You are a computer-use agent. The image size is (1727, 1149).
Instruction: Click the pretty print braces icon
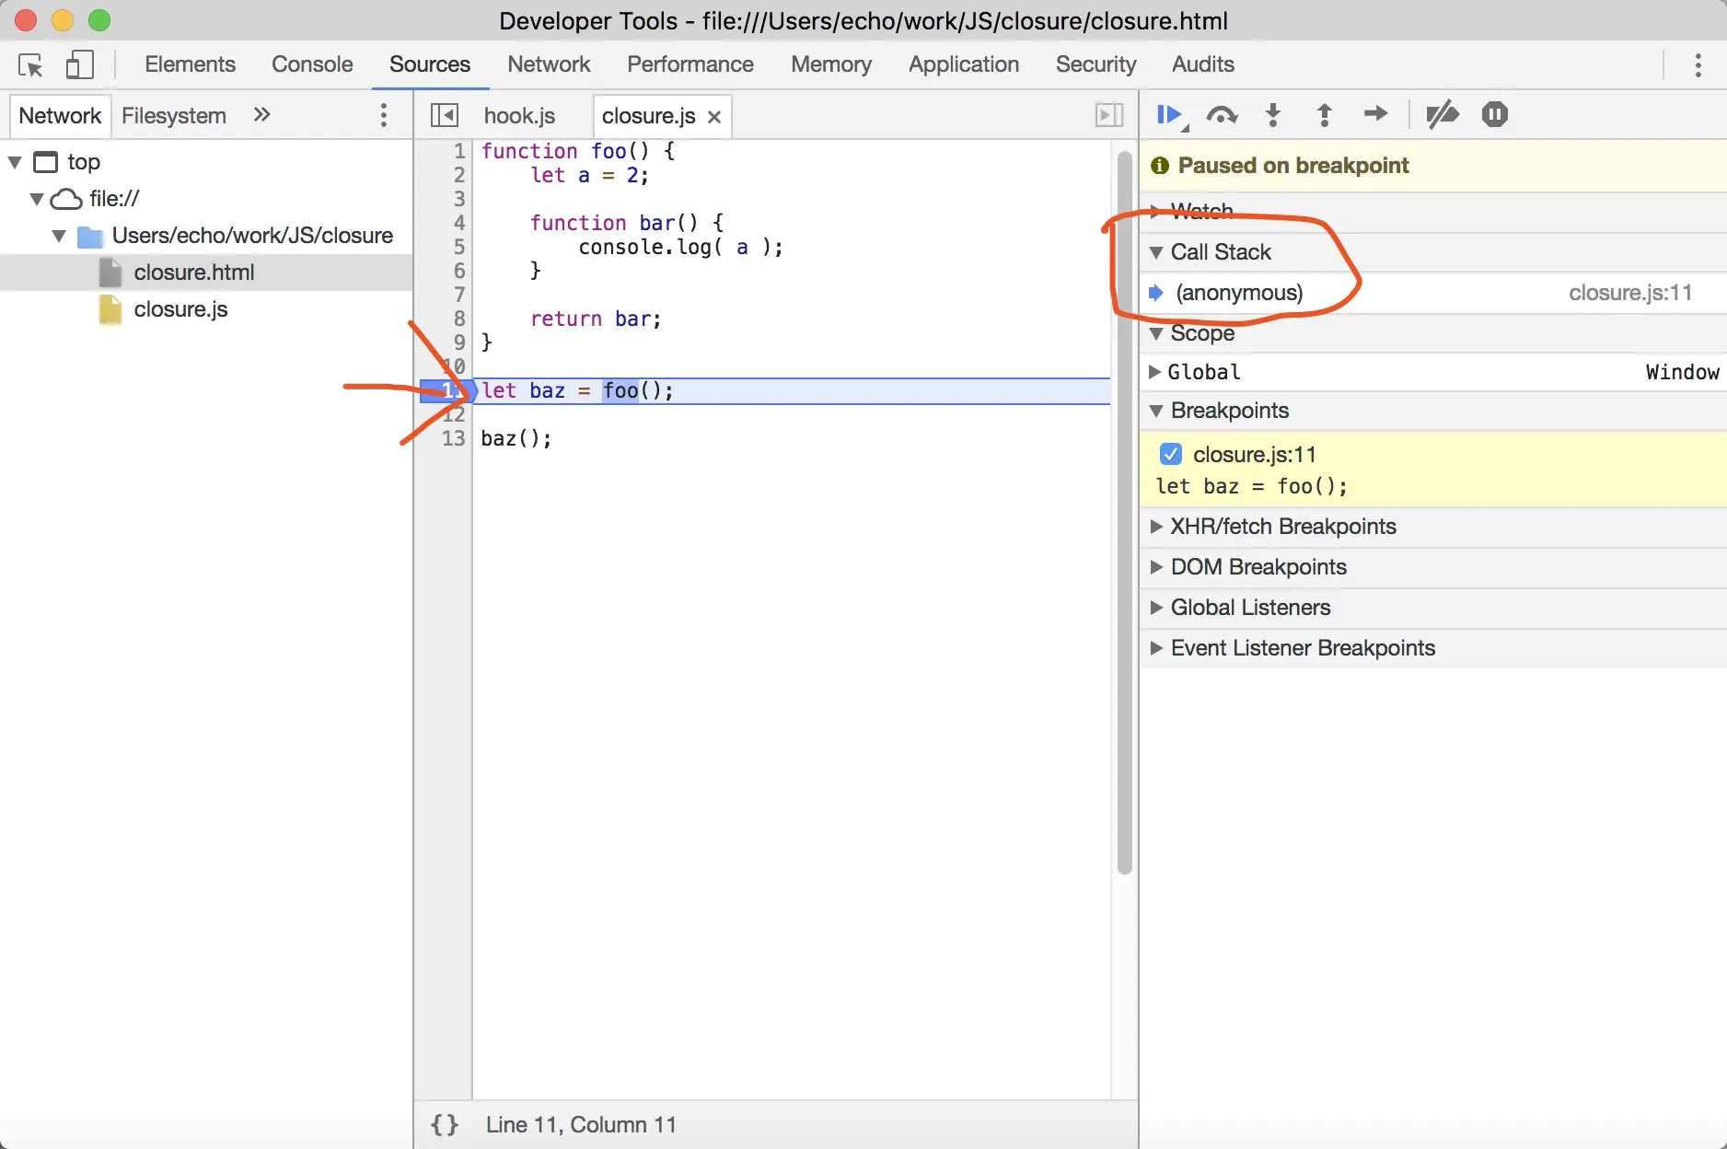click(445, 1124)
